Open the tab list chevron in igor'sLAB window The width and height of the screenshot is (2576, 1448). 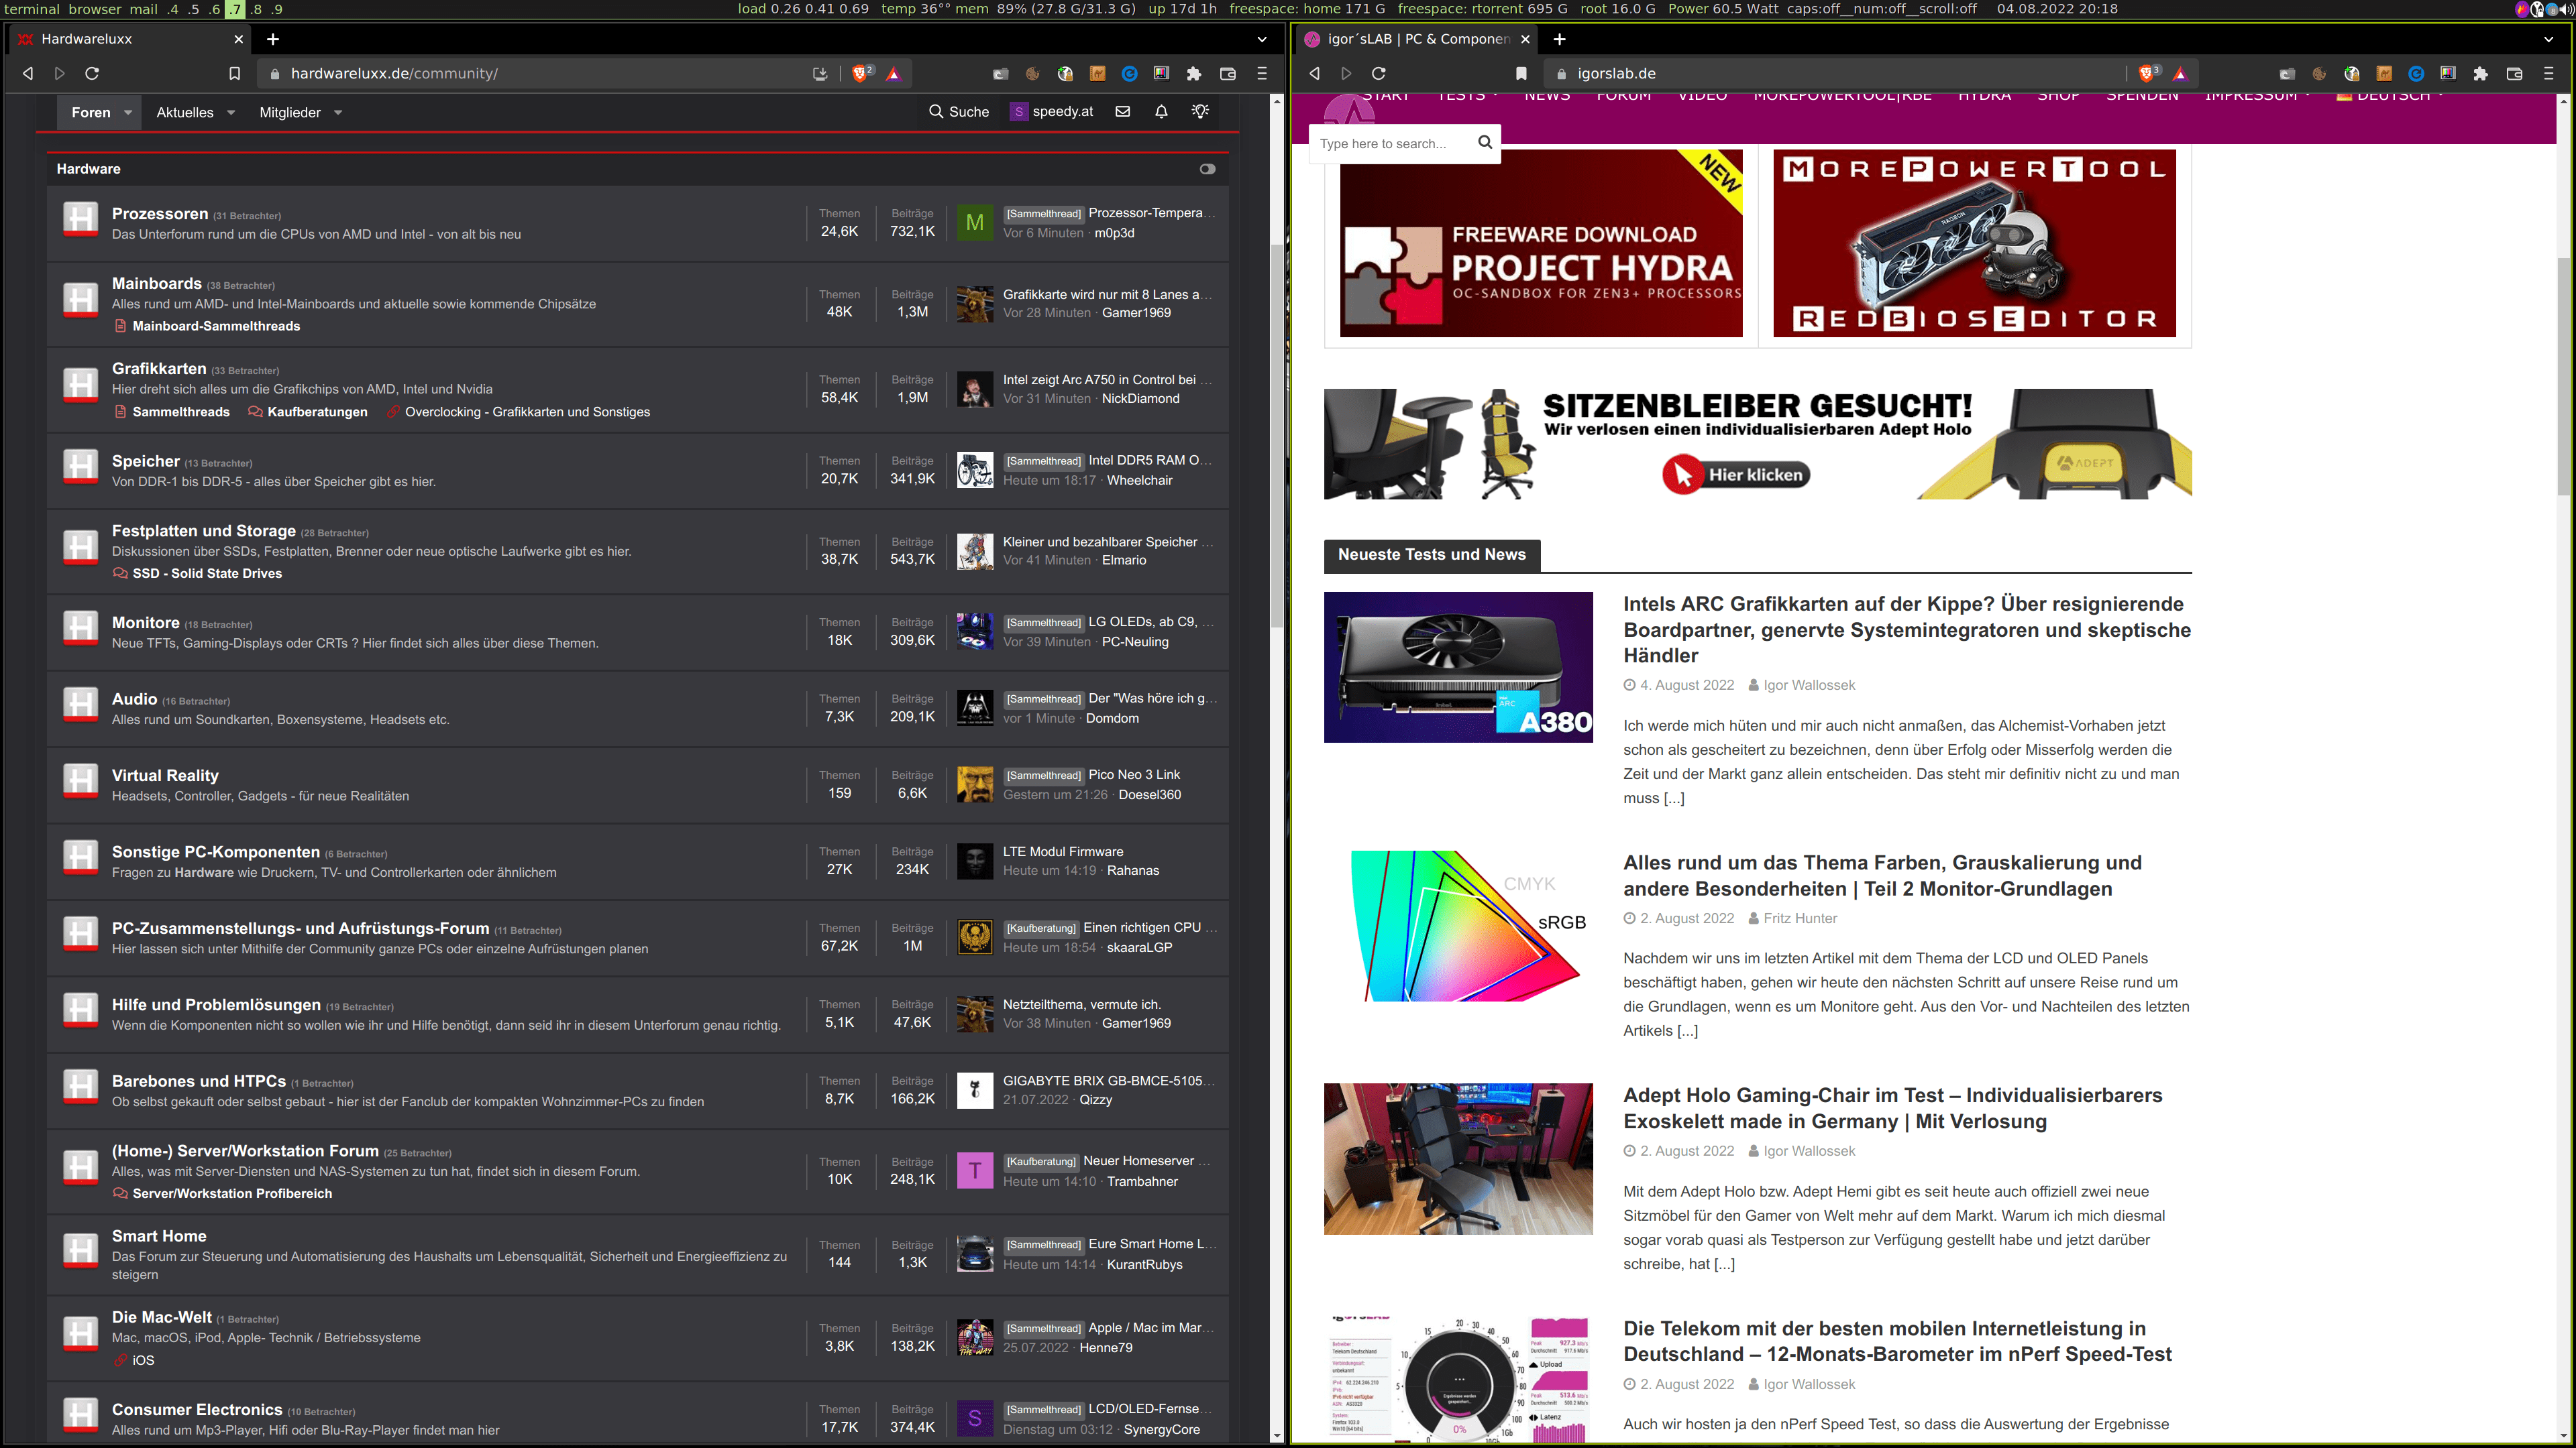coord(2549,39)
